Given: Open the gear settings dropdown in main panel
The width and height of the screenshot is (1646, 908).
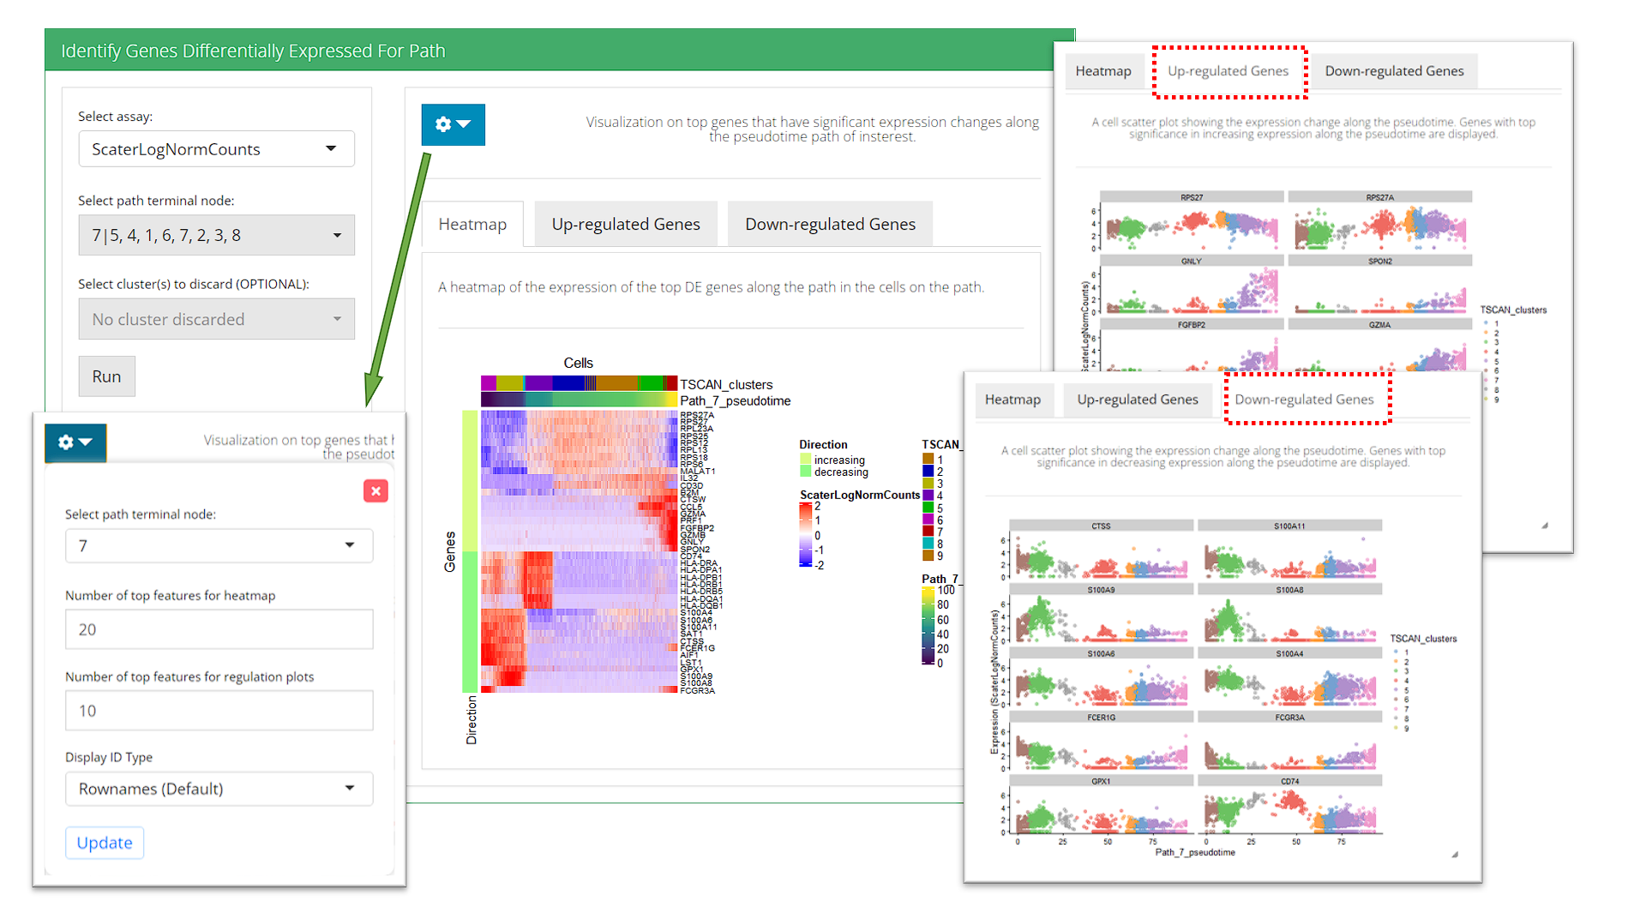Looking at the screenshot, I should click(453, 124).
